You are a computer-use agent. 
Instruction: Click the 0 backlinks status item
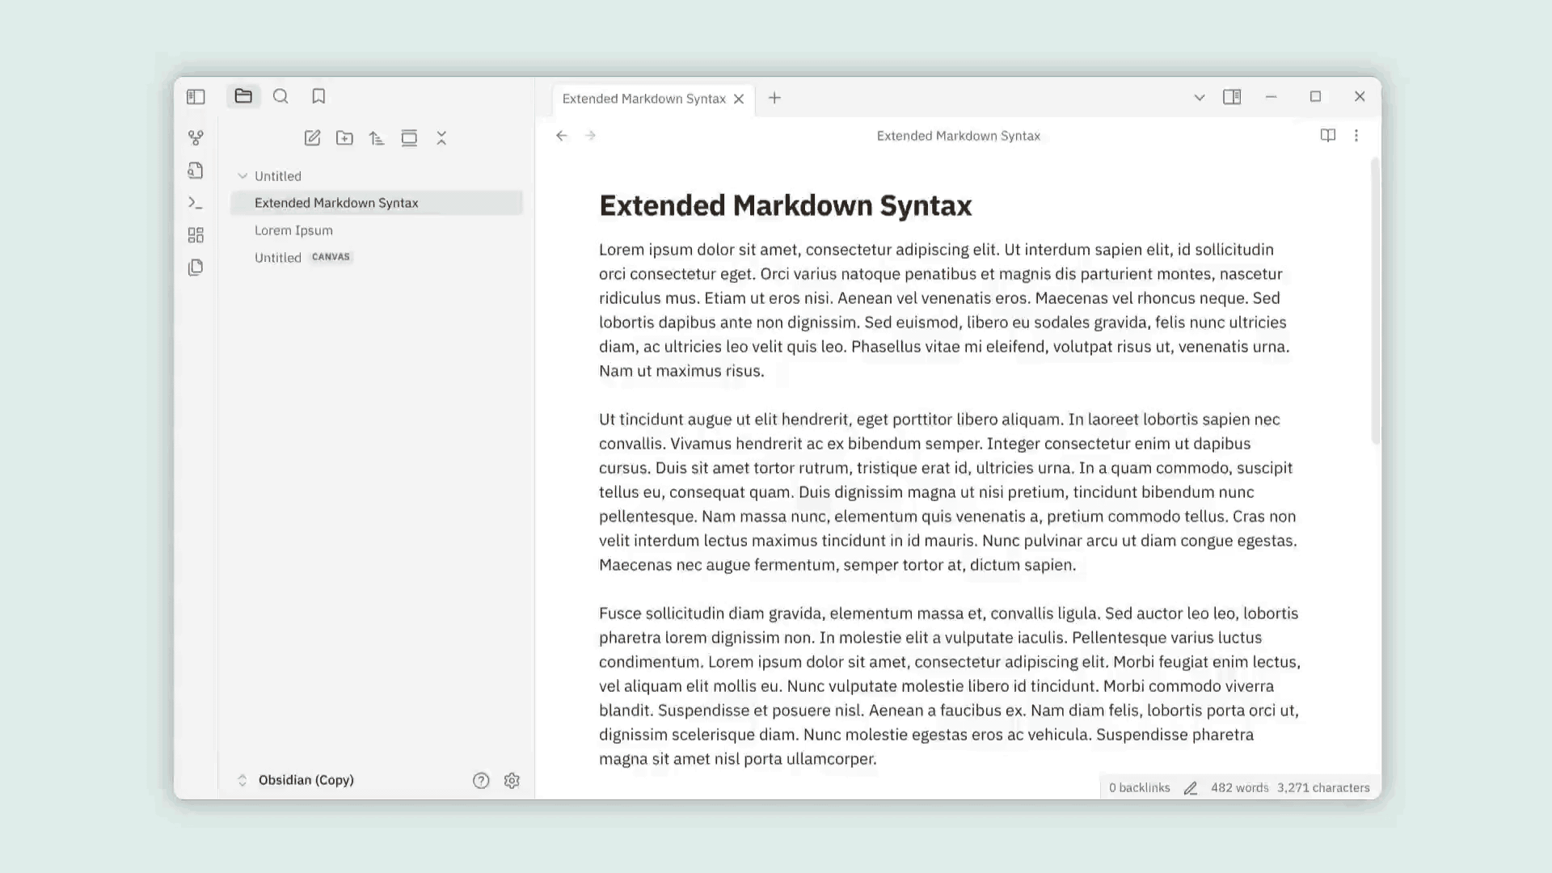(x=1139, y=787)
